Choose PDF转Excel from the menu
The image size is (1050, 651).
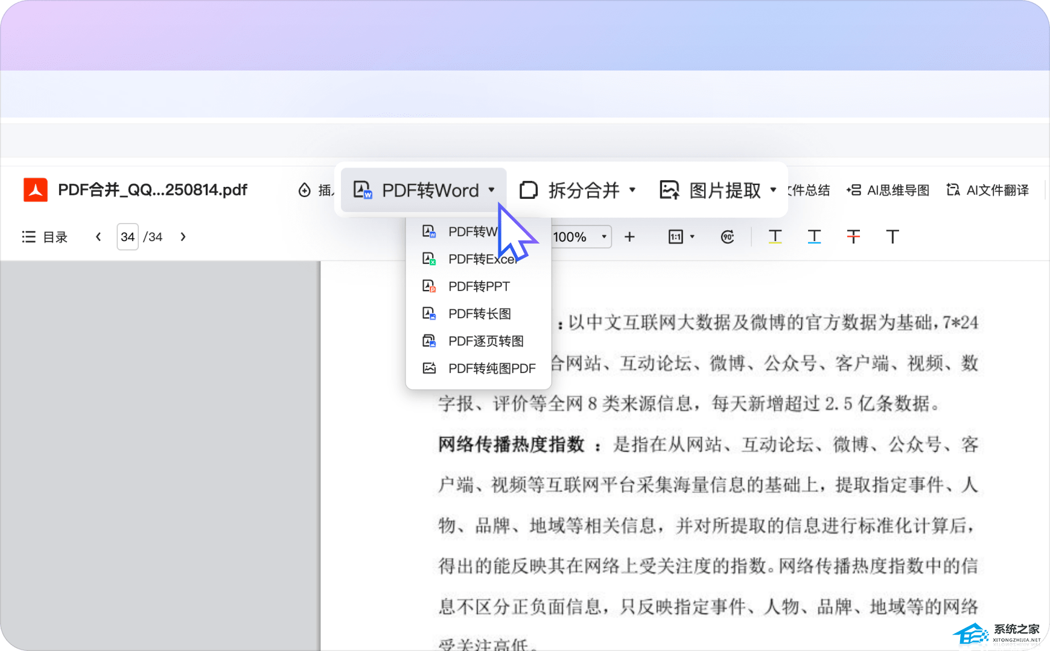479,259
